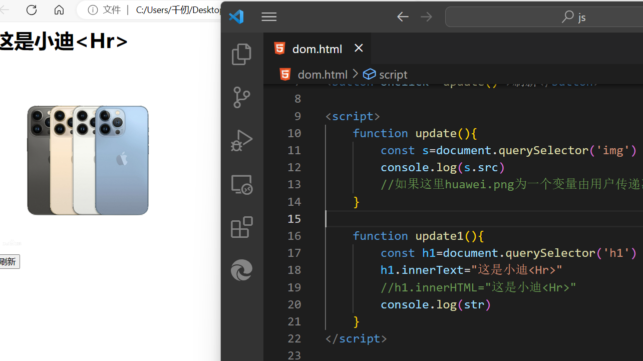Click the h1.innerText assignment line
This screenshot has height=361, width=643.
471,270
